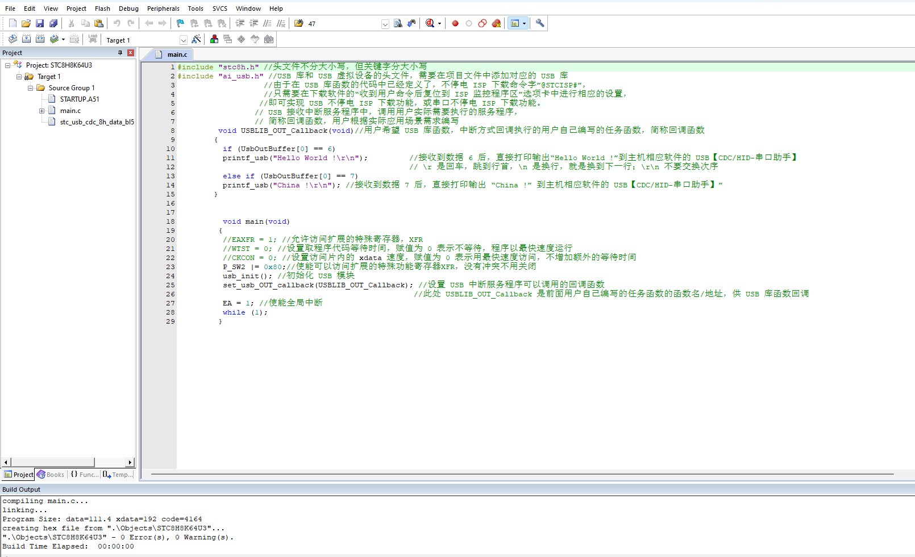Select the Project tab at panel bottom

(19, 475)
